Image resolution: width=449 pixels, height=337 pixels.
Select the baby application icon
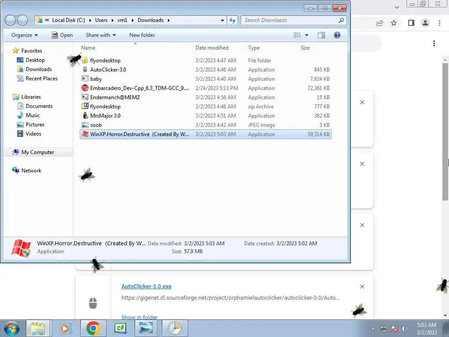[x=85, y=79]
